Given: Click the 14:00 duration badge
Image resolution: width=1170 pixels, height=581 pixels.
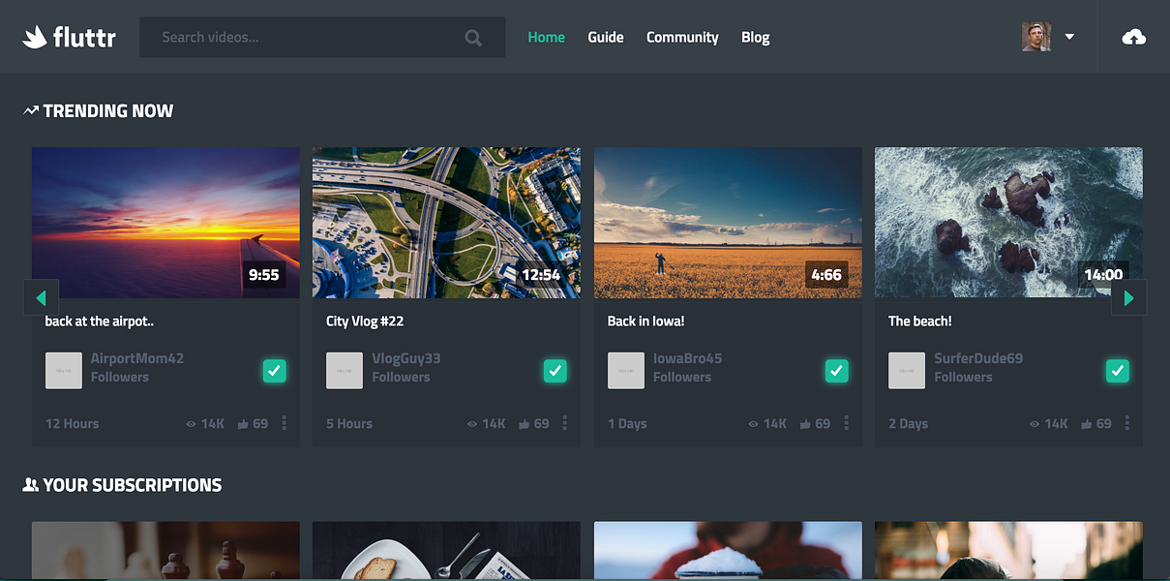Looking at the screenshot, I should click(x=1103, y=275).
